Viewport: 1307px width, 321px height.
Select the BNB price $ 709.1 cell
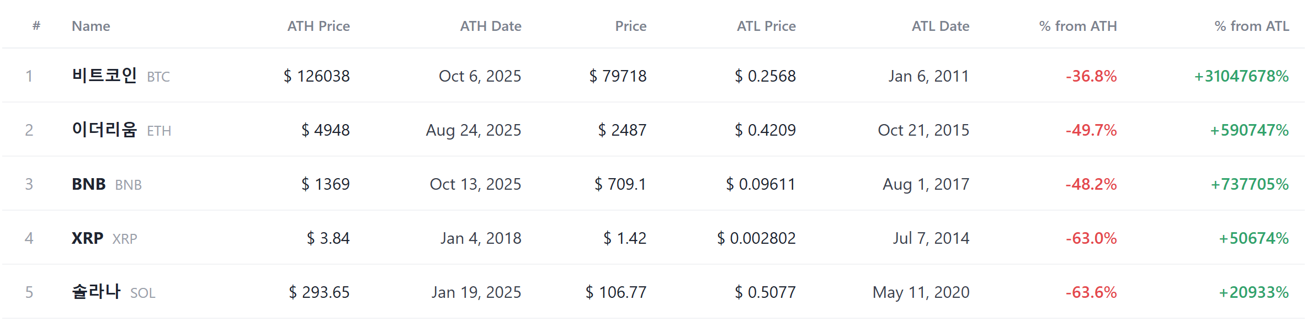tap(620, 184)
